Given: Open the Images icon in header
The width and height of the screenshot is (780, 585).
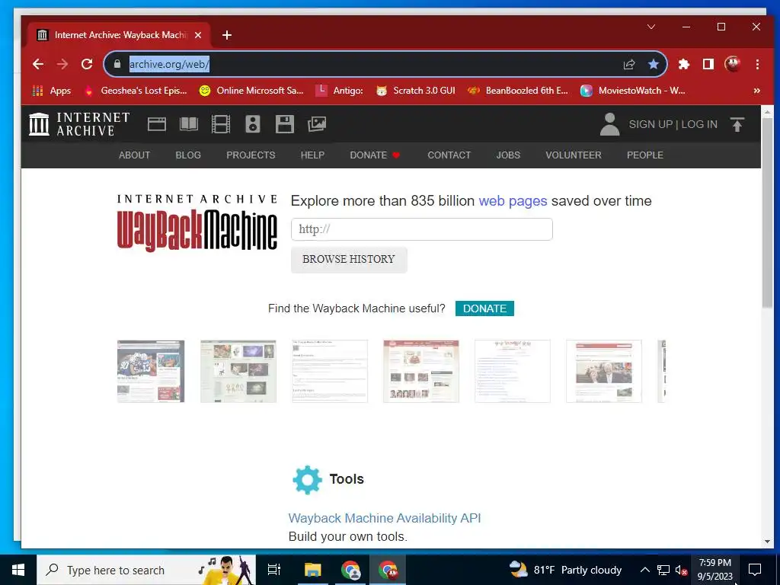Looking at the screenshot, I should click(316, 124).
